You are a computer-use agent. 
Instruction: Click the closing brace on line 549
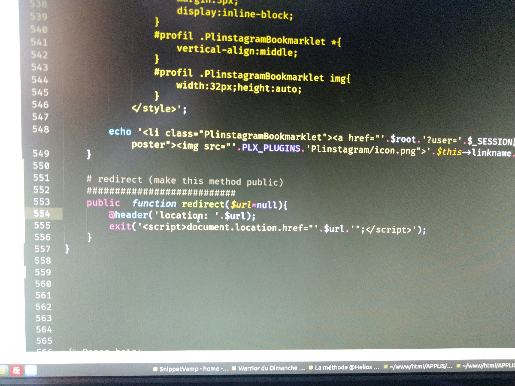(89, 154)
